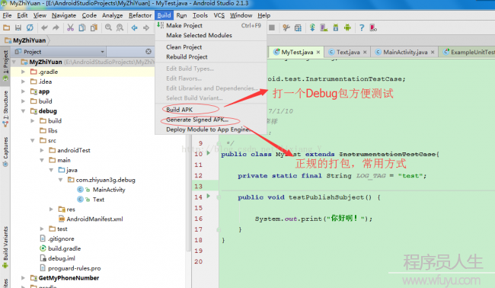Collapse the debug module node

click(x=23, y=110)
